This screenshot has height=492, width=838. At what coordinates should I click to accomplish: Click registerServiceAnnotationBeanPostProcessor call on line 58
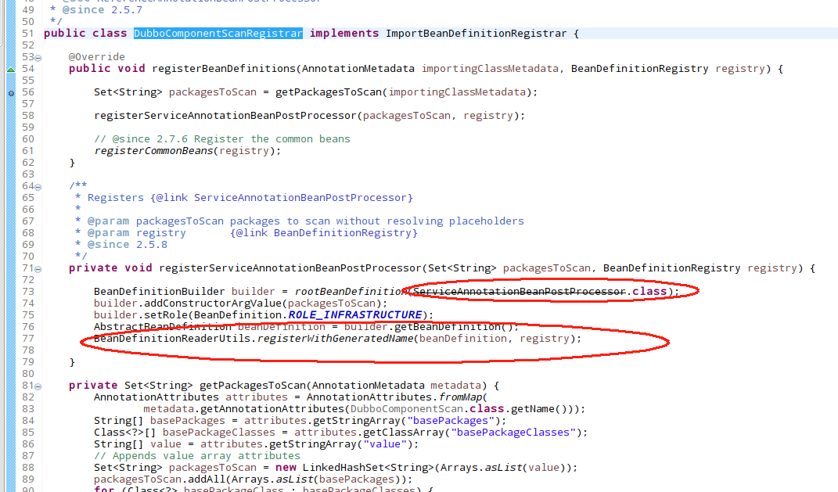click(225, 116)
